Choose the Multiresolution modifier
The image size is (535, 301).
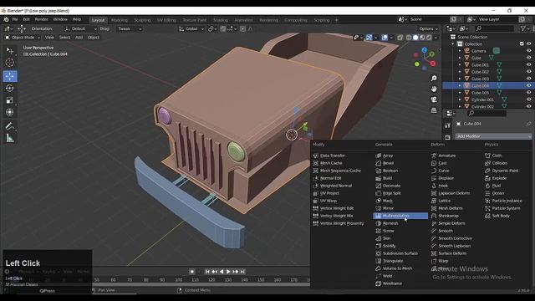click(x=400, y=216)
